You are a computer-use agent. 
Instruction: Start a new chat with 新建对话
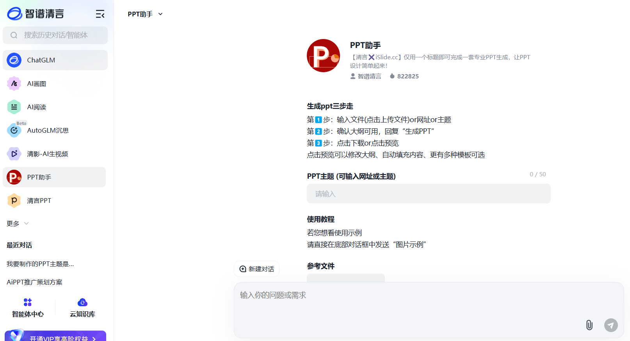pyautogui.click(x=256, y=269)
